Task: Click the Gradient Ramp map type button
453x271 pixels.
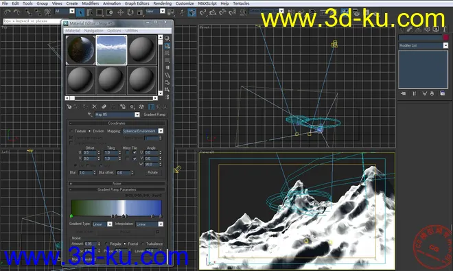Action: pyautogui.click(x=154, y=115)
